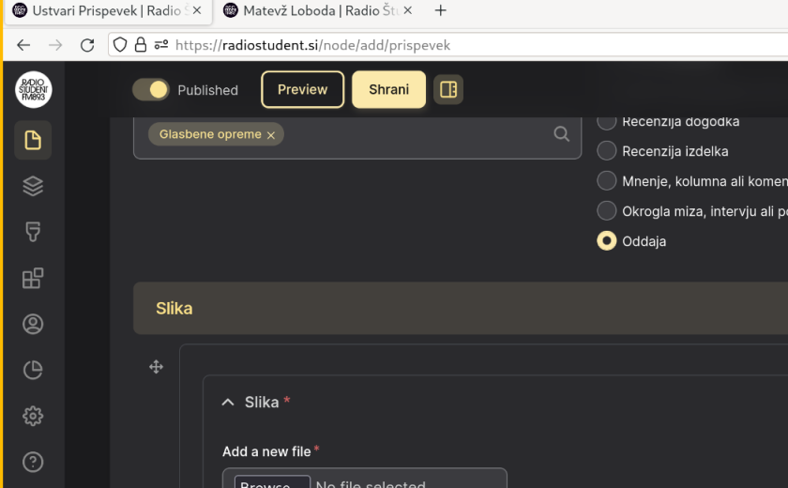Open the pie chart reports icon
This screenshot has height=488, width=788.
click(x=33, y=371)
